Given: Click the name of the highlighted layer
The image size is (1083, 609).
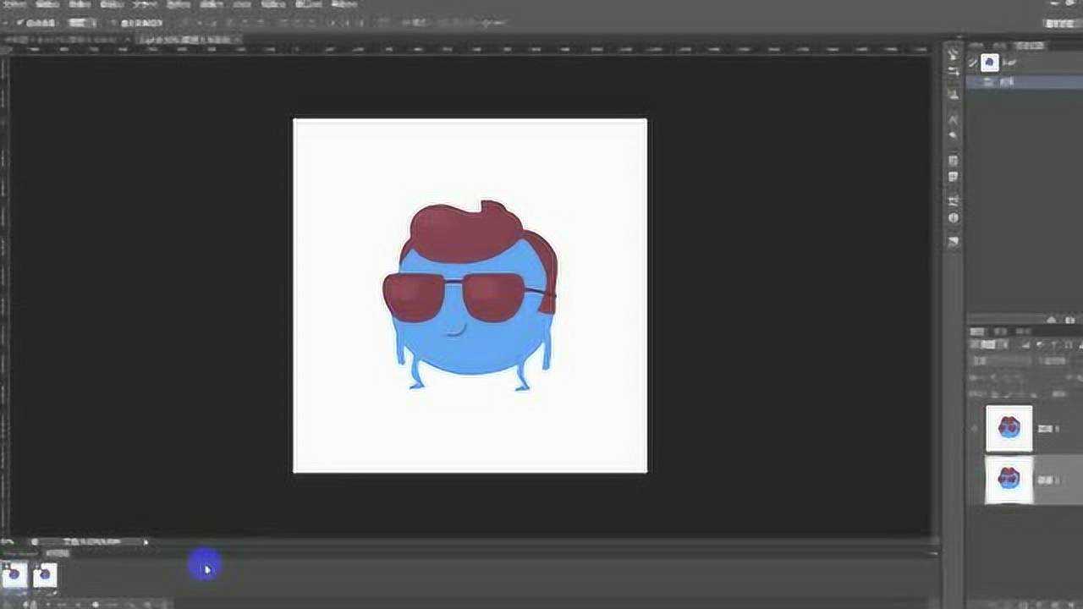Looking at the screenshot, I should click(x=1048, y=480).
